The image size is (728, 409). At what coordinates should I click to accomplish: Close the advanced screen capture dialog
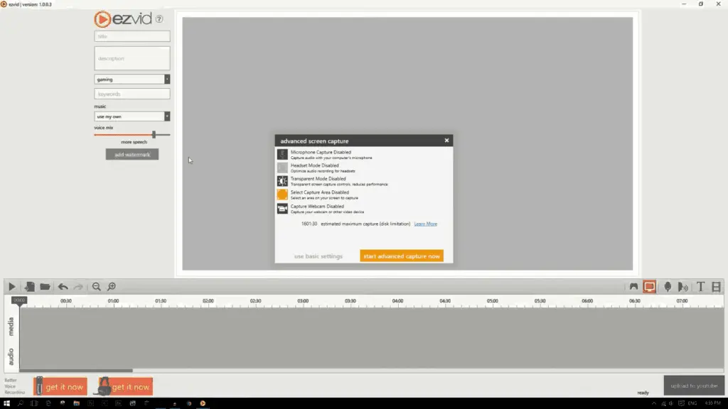click(x=446, y=141)
